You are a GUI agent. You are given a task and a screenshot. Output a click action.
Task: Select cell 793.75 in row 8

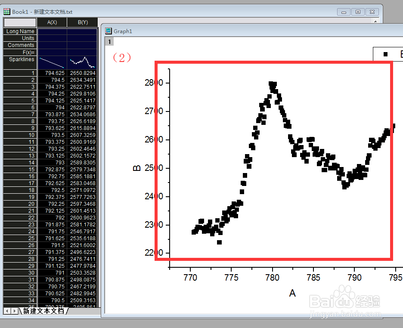pyautogui.click(x=52, y=121)
